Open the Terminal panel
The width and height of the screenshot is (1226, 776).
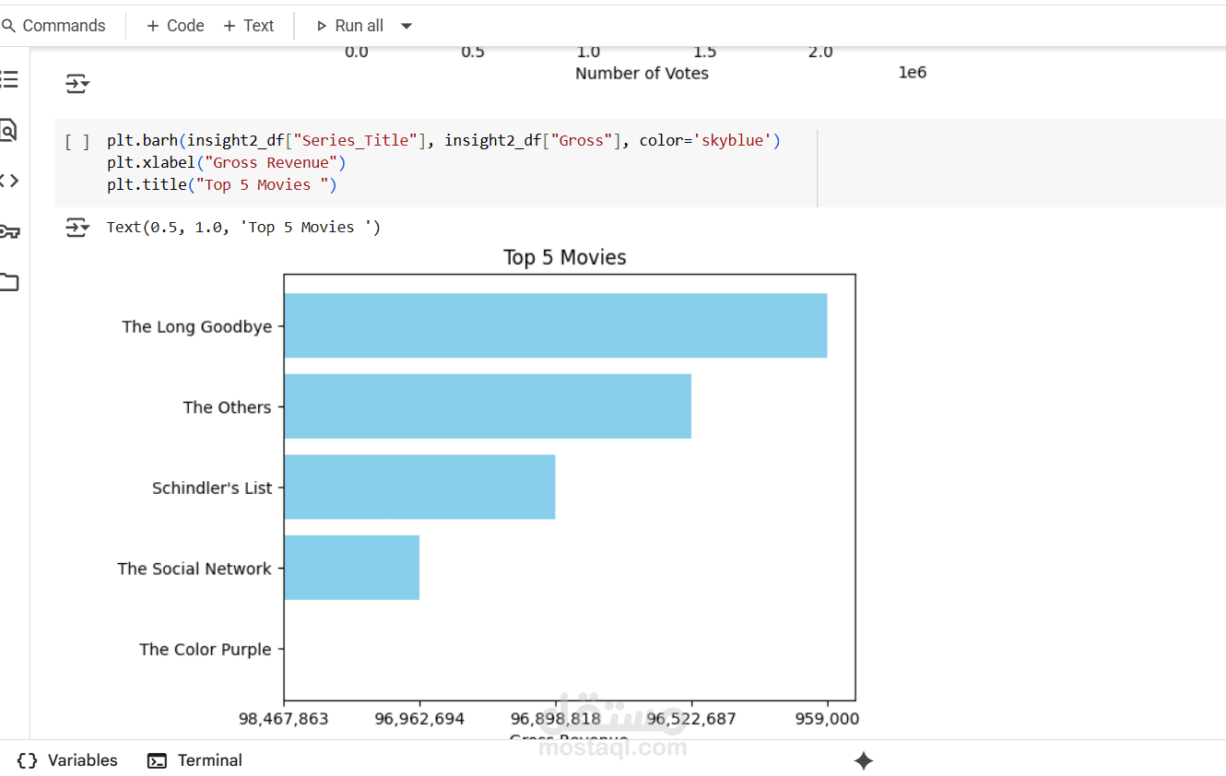click(195, 760)
